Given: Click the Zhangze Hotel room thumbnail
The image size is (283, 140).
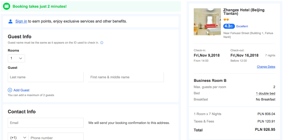Looking at the screenshot, I should coord(207,22).
